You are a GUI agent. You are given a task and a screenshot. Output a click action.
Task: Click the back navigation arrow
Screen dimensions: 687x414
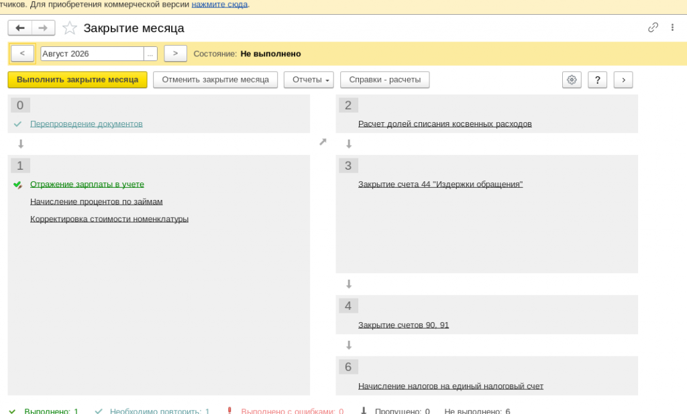[x=19, y=28]
